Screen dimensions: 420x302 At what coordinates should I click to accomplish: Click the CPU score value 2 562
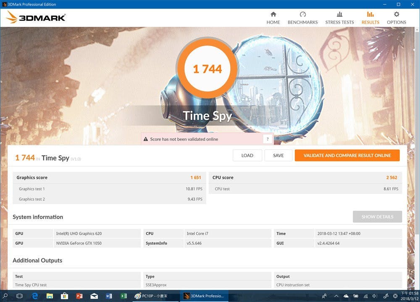pos(391,177)
